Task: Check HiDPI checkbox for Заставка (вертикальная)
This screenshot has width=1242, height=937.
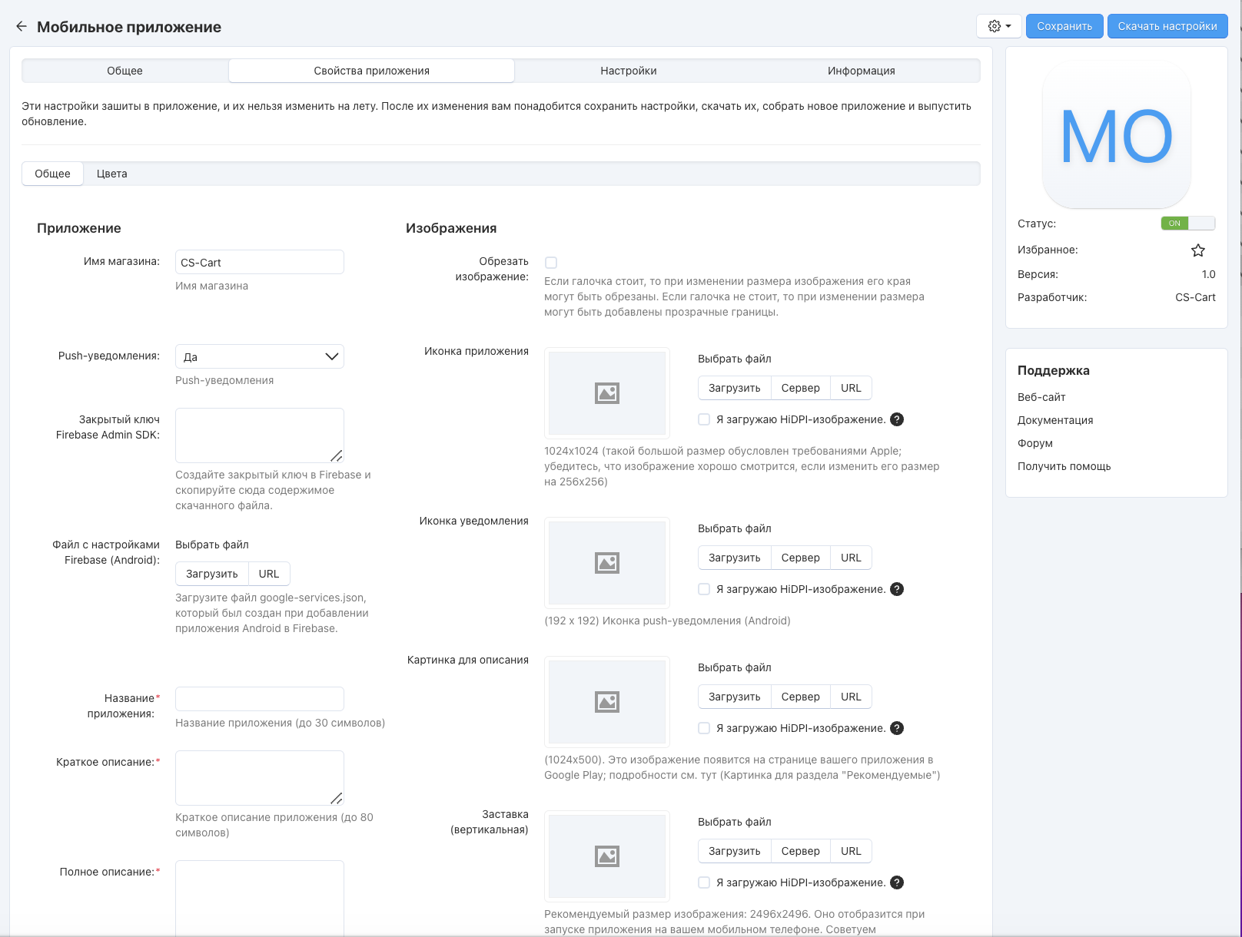Action: pyautogui.click(x=704, y=882)
